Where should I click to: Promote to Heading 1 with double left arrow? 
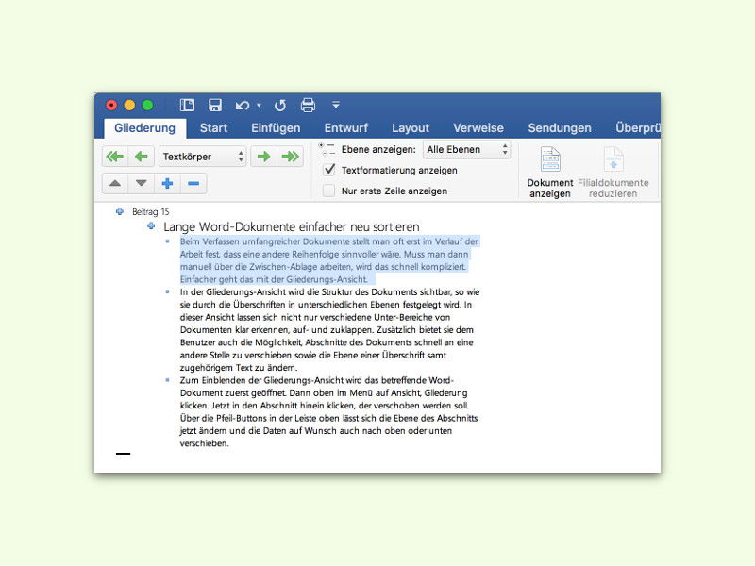tap(115, 157)
